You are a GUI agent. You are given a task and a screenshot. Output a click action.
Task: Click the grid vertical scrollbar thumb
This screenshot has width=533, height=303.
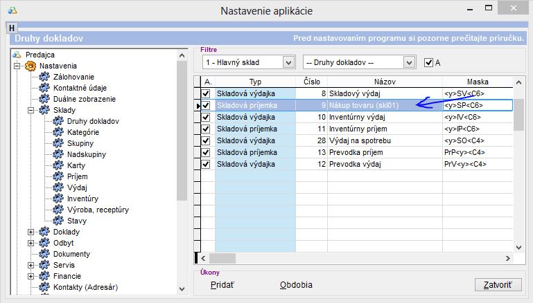518,115
